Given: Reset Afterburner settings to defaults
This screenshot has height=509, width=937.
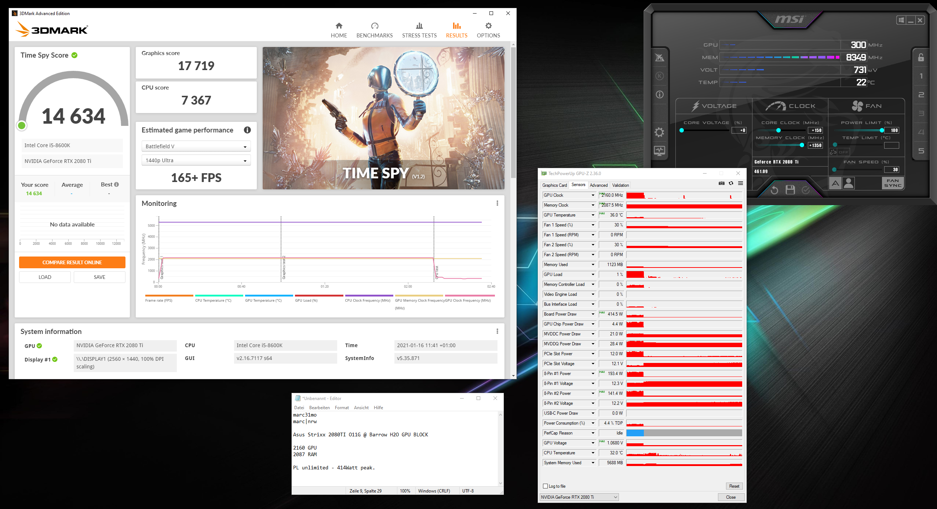Looking at the screenshot, I should coord(774,190).
